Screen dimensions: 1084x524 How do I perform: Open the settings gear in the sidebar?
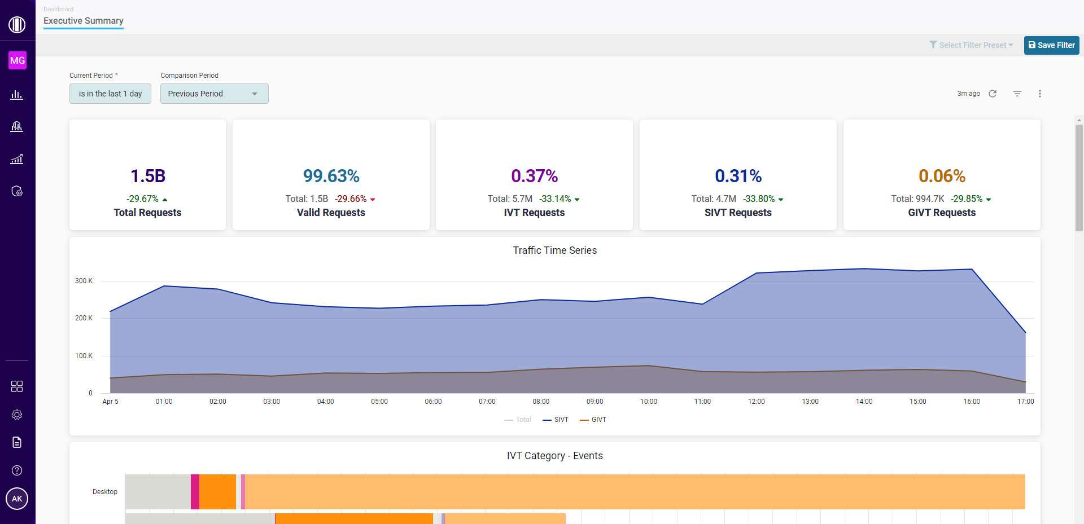coord(17,415)
